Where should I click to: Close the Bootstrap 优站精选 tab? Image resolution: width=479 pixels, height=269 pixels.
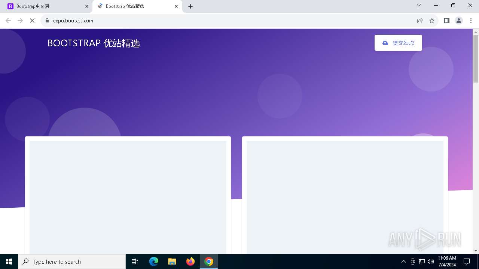click(x=176, y=6)
